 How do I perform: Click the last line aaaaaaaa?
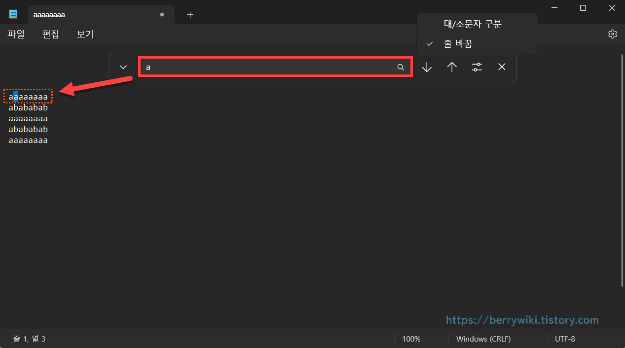28,140
